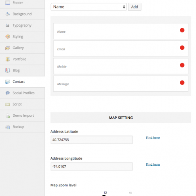Remove the Name field with red dot
Screen dimensions: 196x196
182,30
